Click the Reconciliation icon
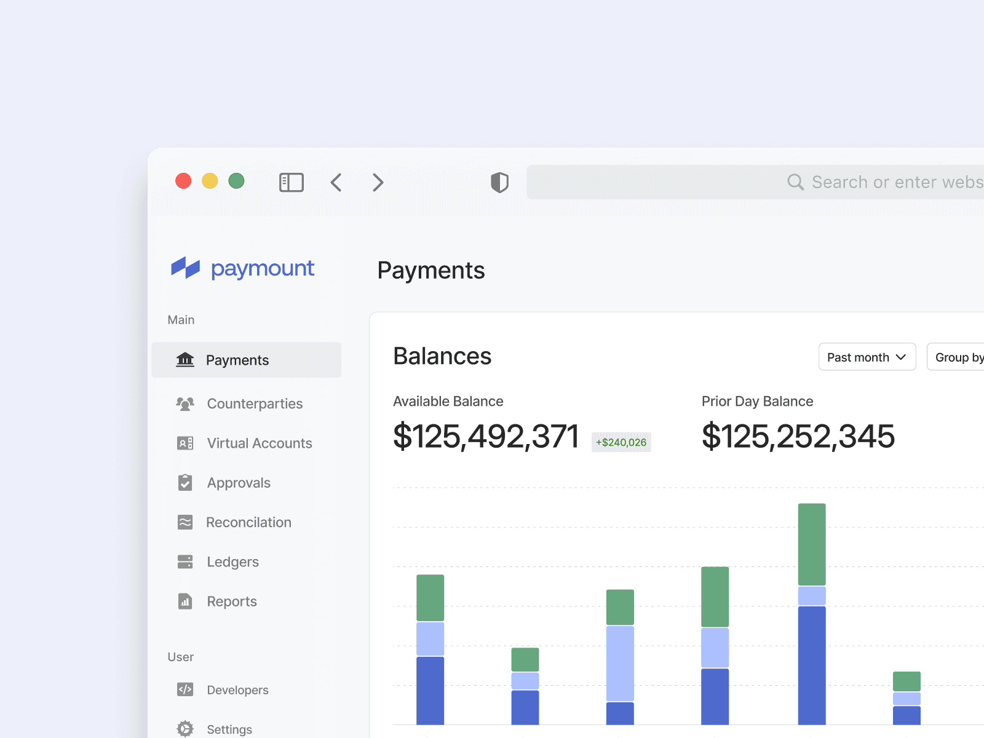 (185, 522)
